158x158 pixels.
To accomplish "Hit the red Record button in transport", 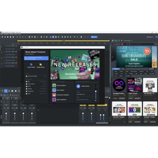I will coord(19,91).
